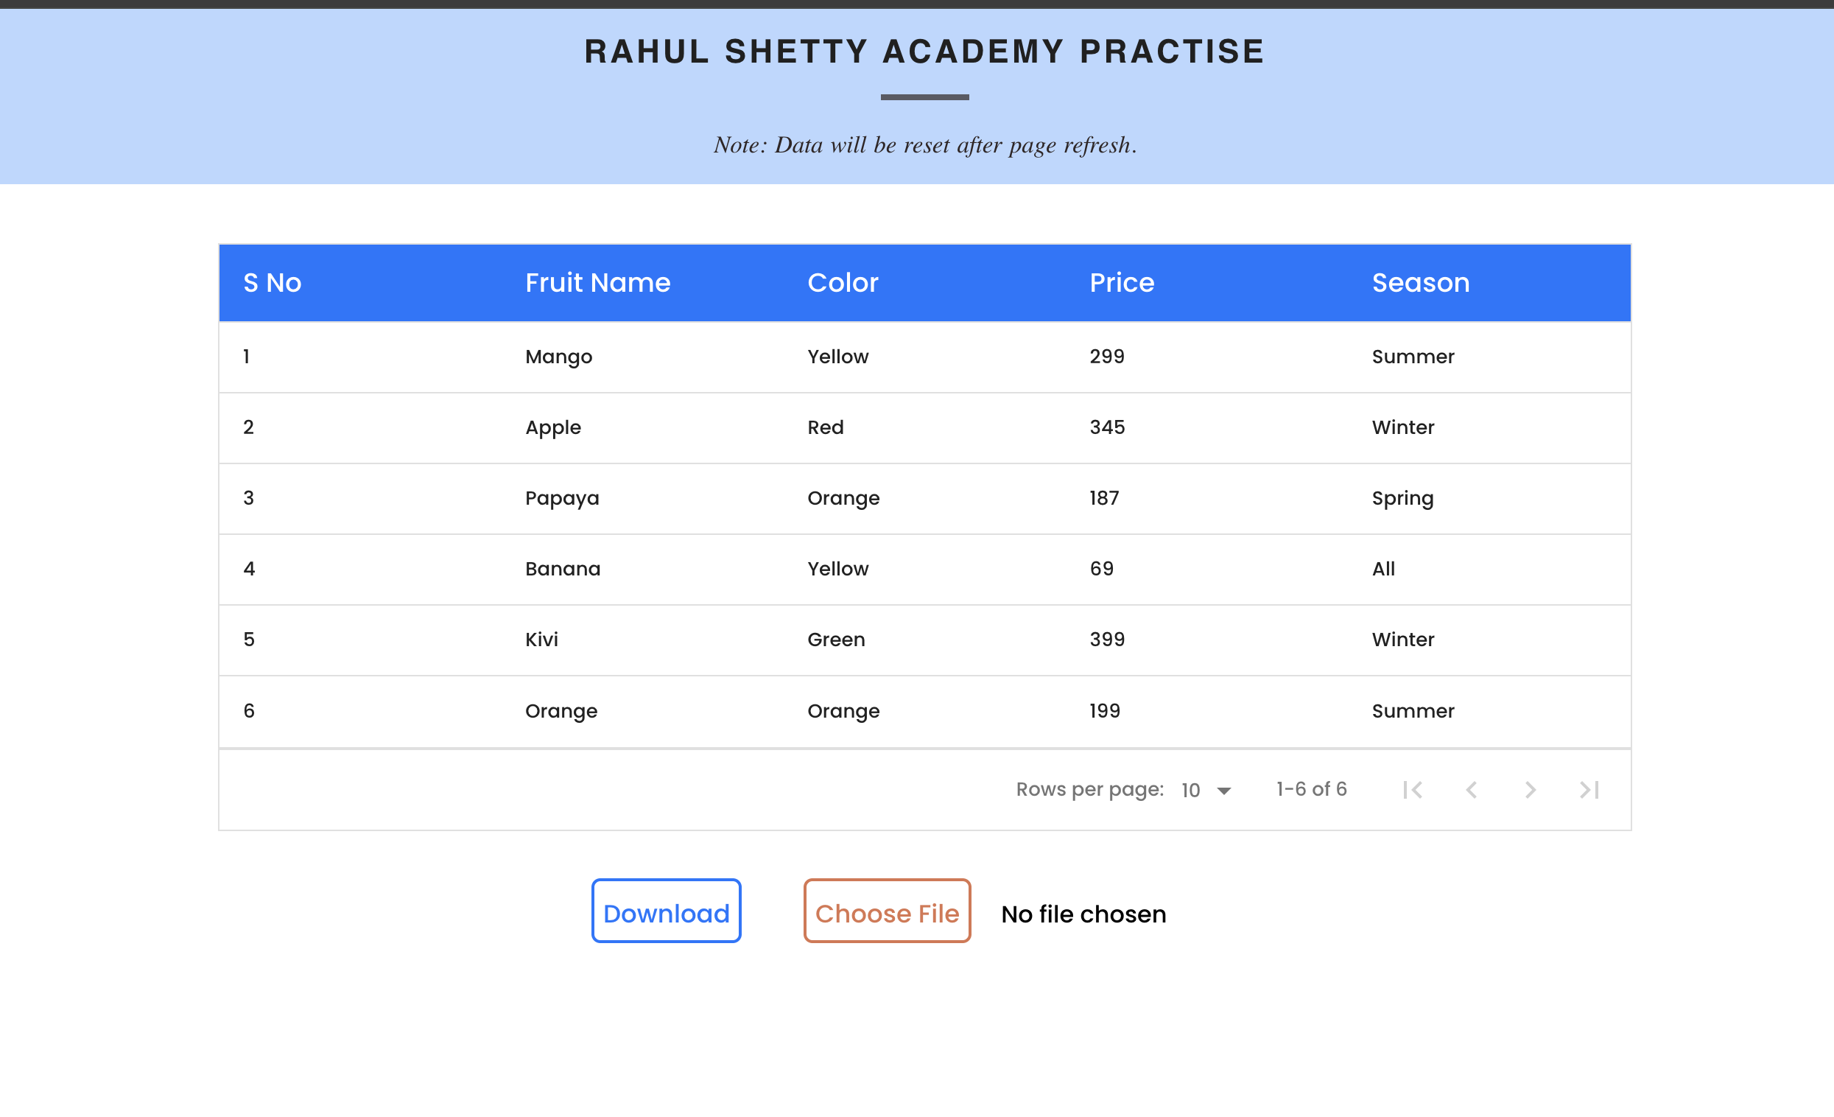1834x1117 pixels.
Task: Sort by Fruit Name column header
Action: (x=597, y=283)
